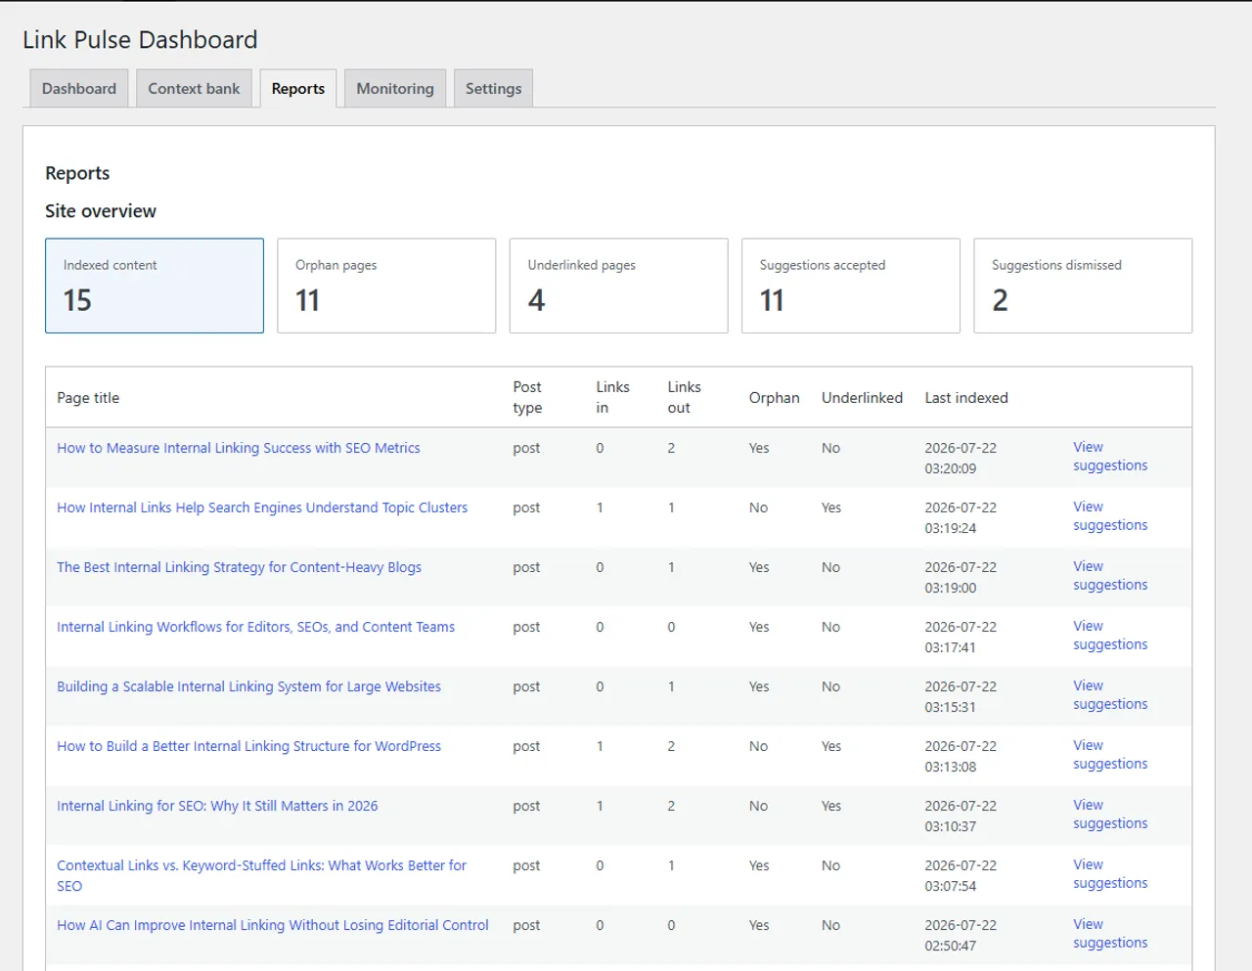Image resolution: width=1252 pixels, height=971 pixels.
Task: Open 'How AI Can Improve Internal Linking' post
Action: [x=273, y=925]
